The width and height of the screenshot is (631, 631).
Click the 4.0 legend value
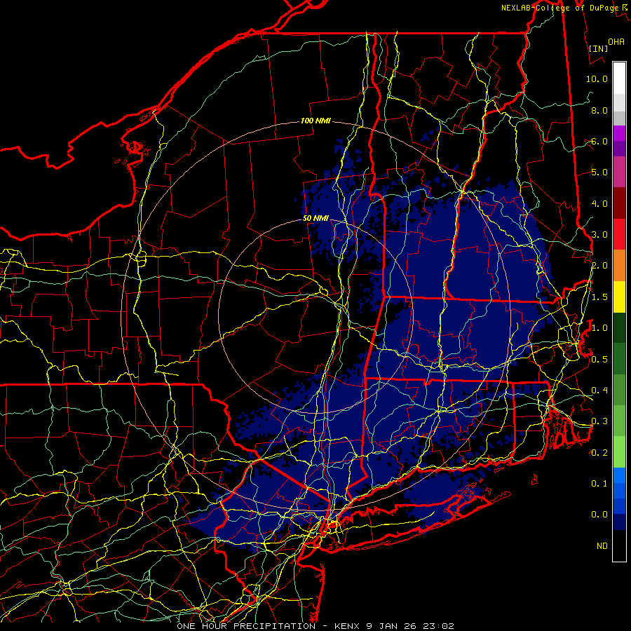599,203
